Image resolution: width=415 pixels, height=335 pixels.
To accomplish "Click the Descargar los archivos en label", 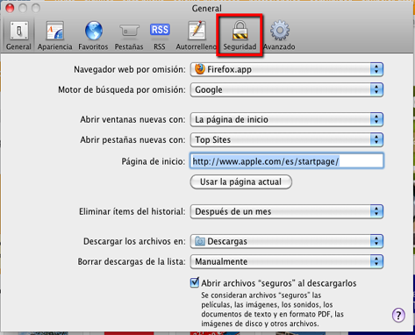I will (134, 241).
